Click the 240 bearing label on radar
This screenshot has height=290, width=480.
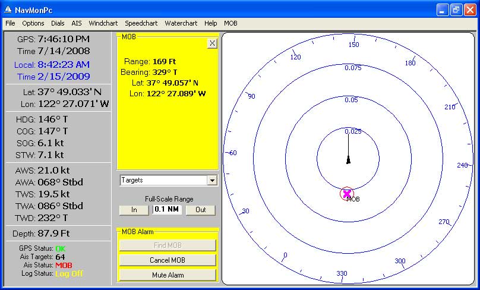pyautogui.click(x=462, y=165)
